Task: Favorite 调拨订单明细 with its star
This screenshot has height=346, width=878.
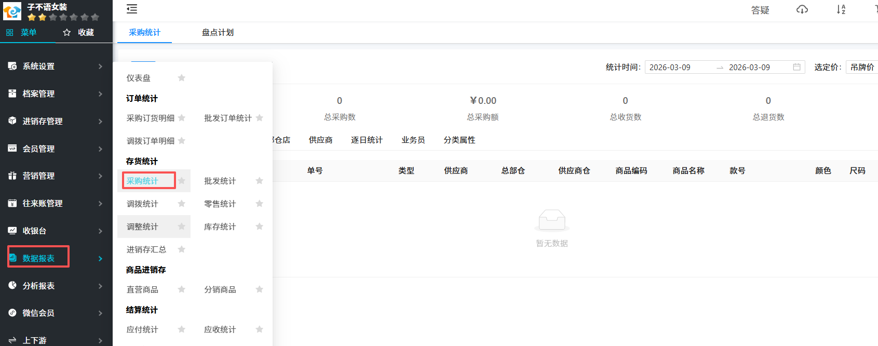Action: 182,141
